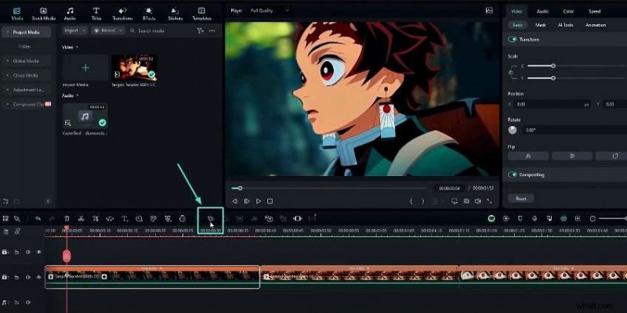Screen dimensions: 627x313
Task: Take a snapshot with the camera icon
Action: click(x=466, y=201)
